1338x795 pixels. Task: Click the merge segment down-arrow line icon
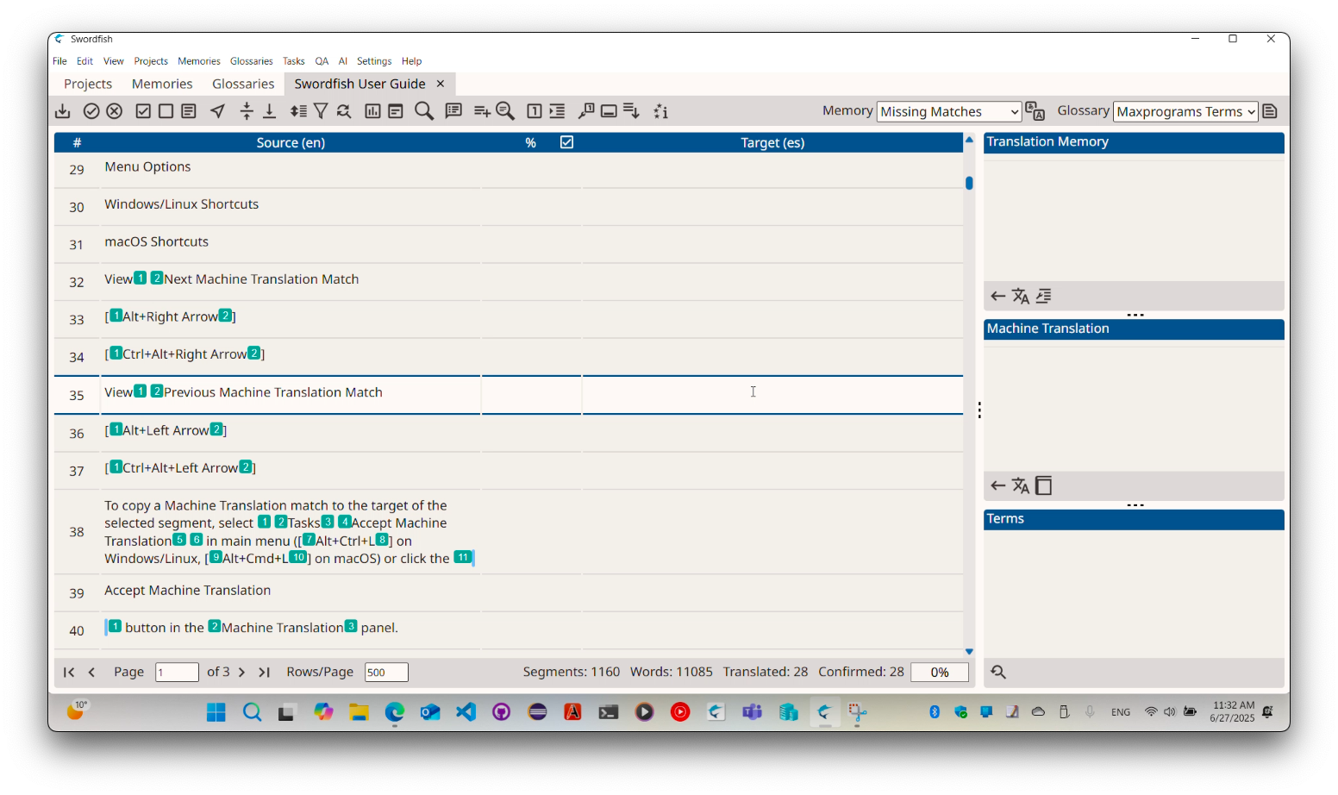coord(269,111)
